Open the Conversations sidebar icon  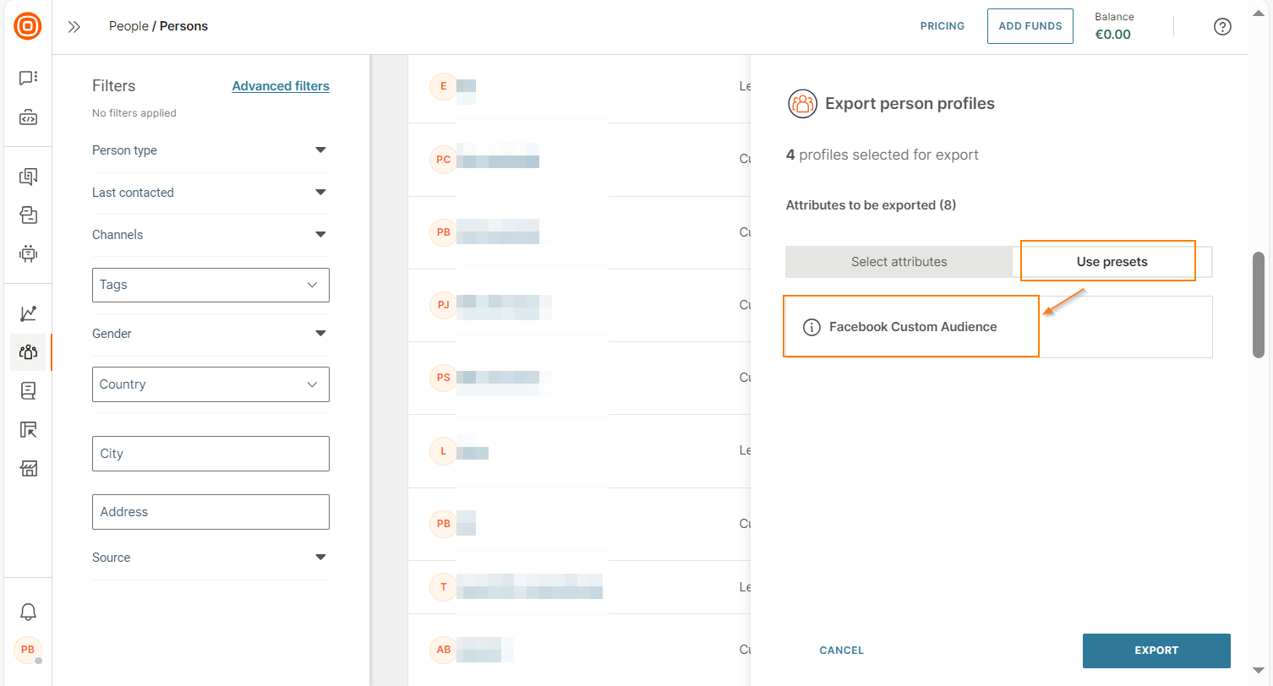pyautogui.click(x=28, y=177)
